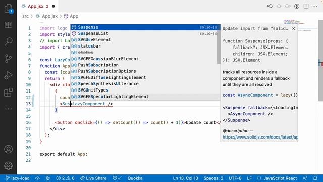Click the unsaved dot on App.jsx tab
This screenshot has width=323, height=182.
pyautogui.click(x=53, y=6)
